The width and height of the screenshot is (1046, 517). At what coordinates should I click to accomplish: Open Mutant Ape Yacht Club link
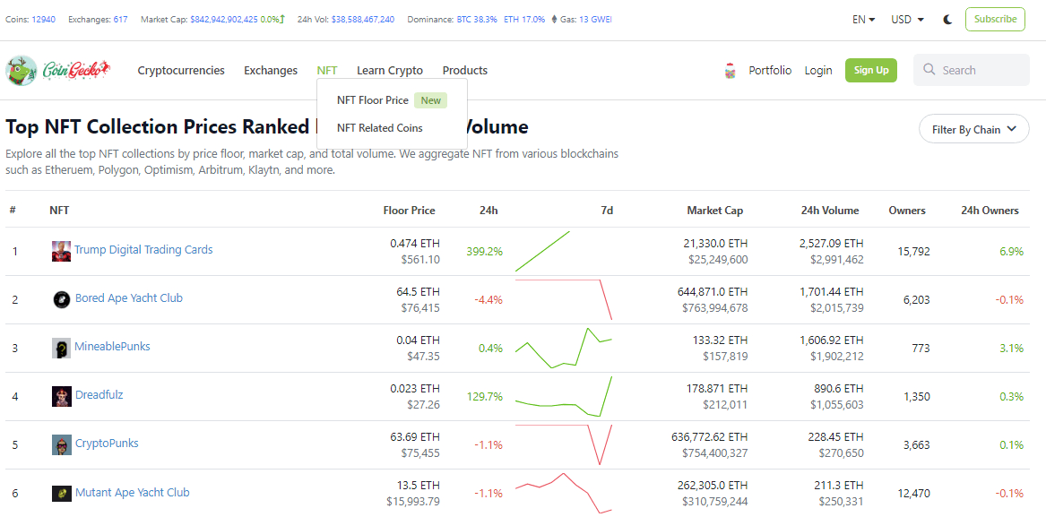pos(132,492)
